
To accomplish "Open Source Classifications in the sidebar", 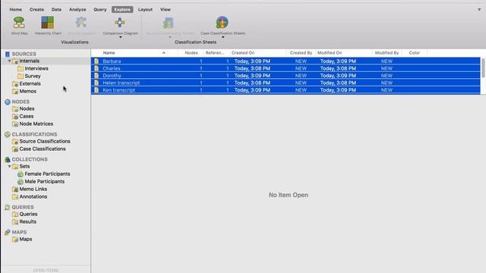I will coord(45,141).
